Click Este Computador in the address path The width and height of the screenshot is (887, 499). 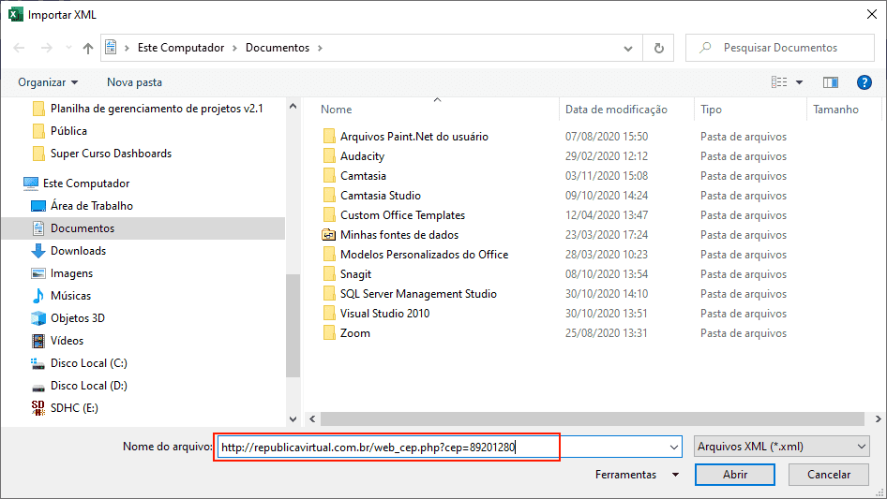click(181, 48)
